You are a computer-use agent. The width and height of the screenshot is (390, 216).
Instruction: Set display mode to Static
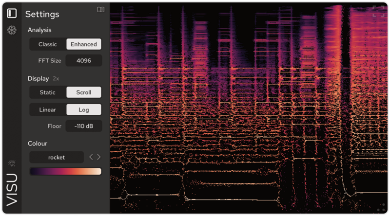click(47, 92)
